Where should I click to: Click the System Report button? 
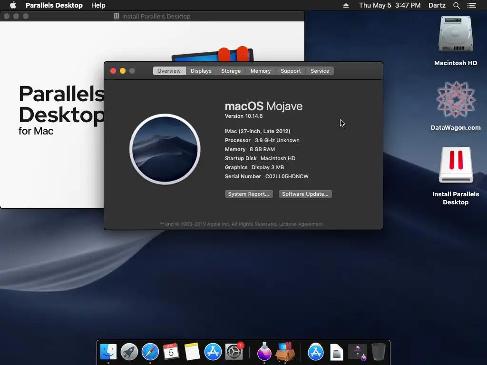[249, 194]
